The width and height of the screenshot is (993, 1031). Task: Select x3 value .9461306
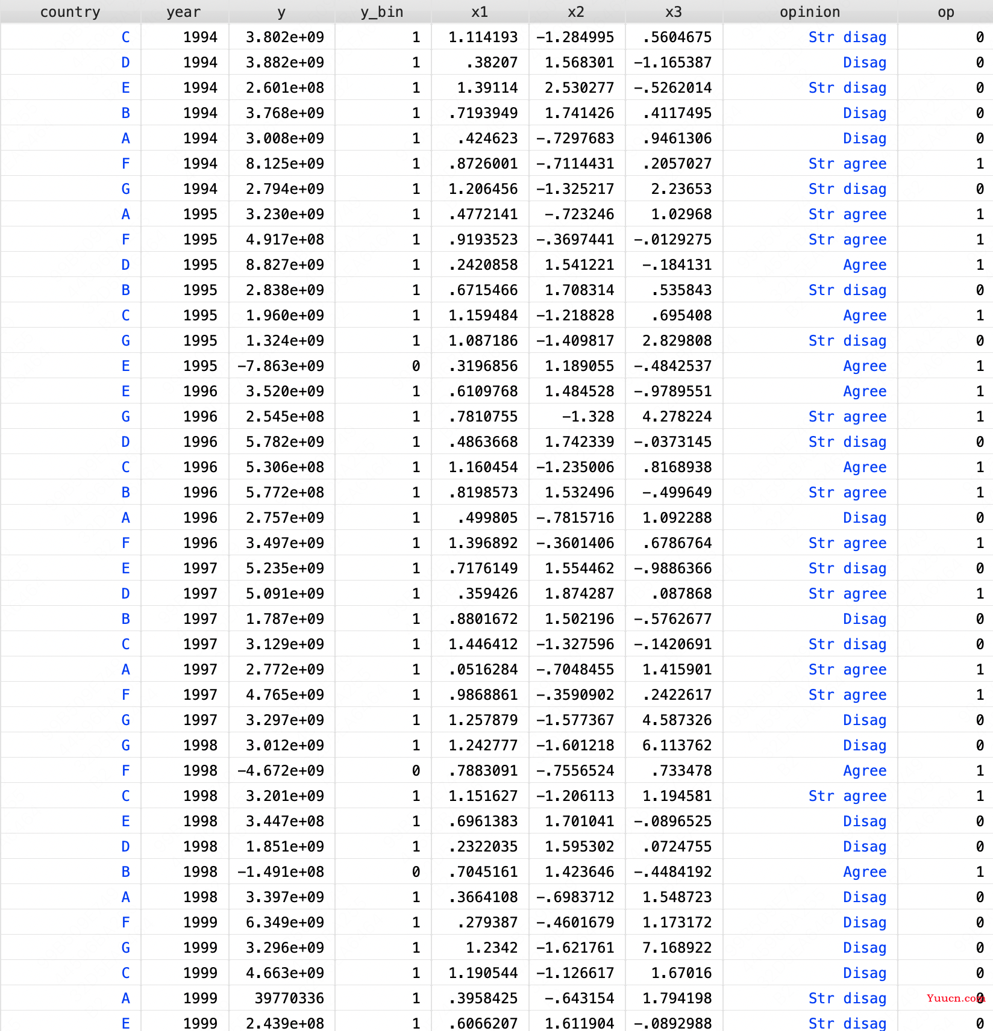click(677, 139)
